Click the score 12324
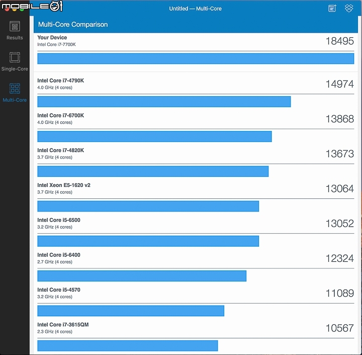Screen dimensions: 362x355 pos(339,258)
